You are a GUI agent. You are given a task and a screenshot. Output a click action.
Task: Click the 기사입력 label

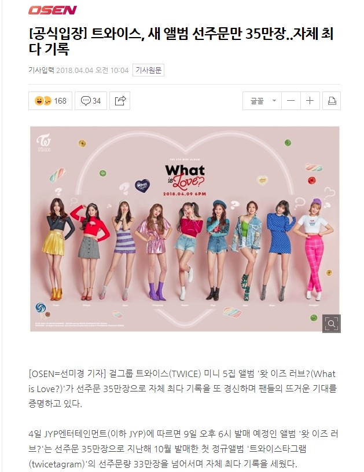tap(41, 70)
